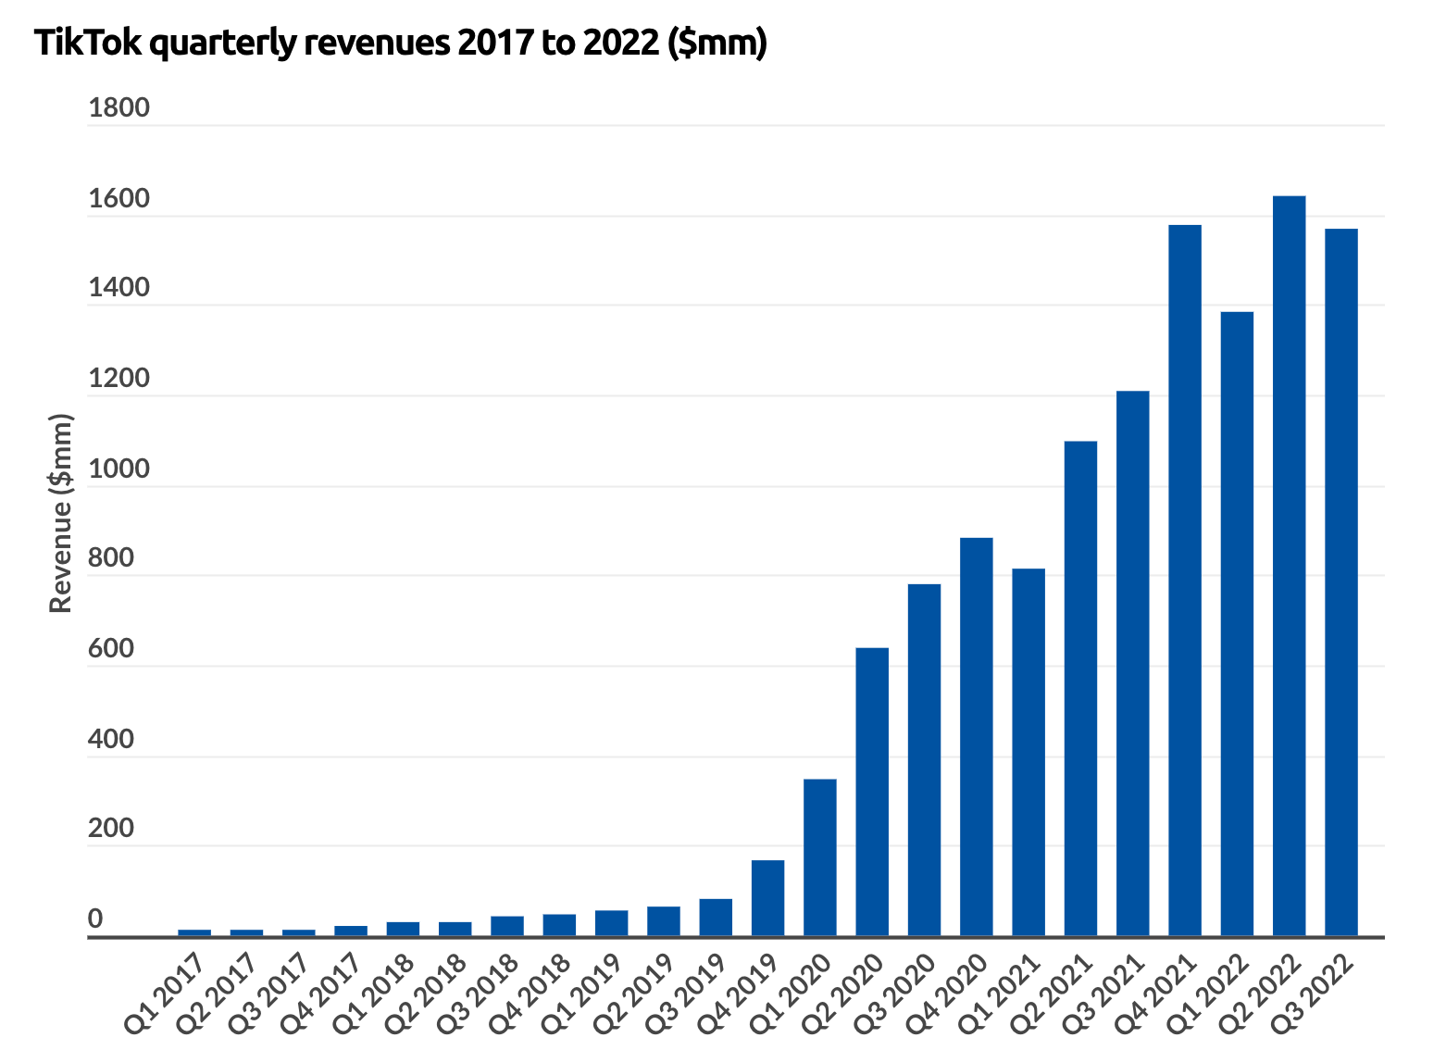Click the 1600 y-axis value
Image resolution: width=1446 pixels, height=1050 pixels.
[118, 199]
